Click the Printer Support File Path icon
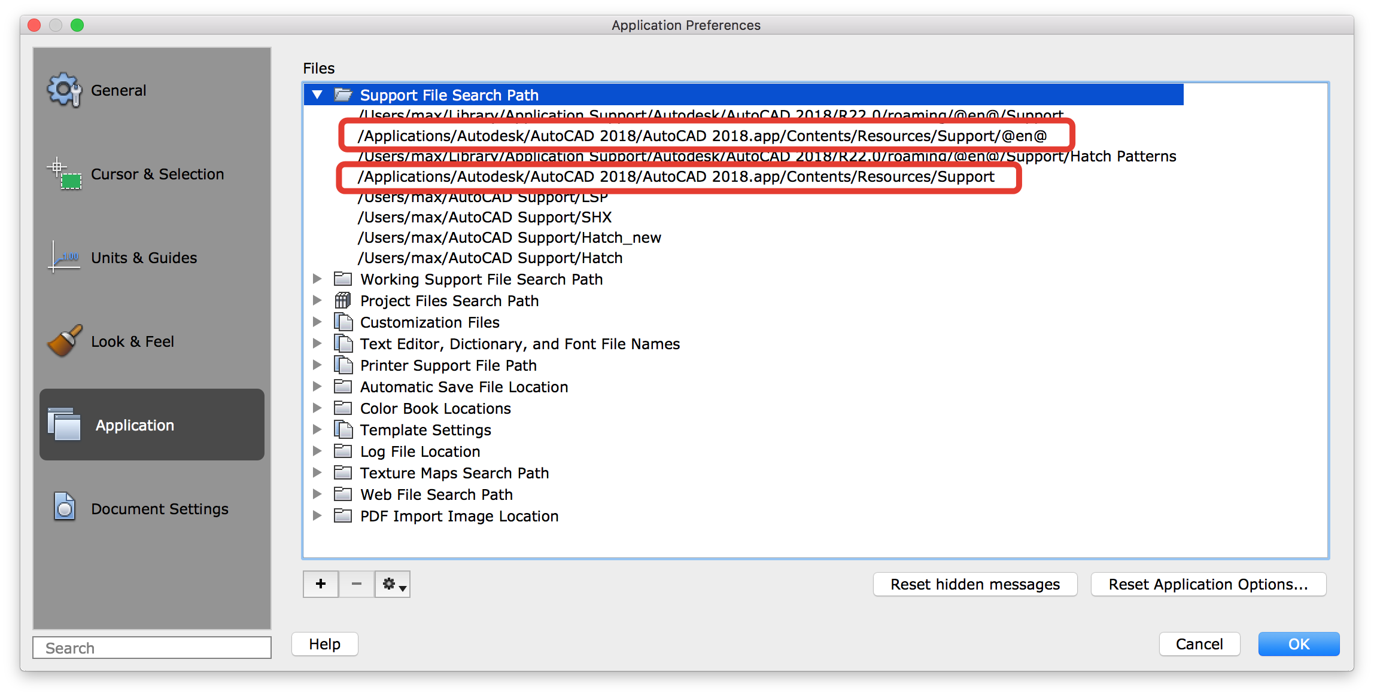This screenshot has height=696, width=1374. [x=343, y=365]
